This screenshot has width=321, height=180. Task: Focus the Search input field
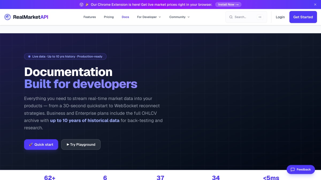coord(246,17)
